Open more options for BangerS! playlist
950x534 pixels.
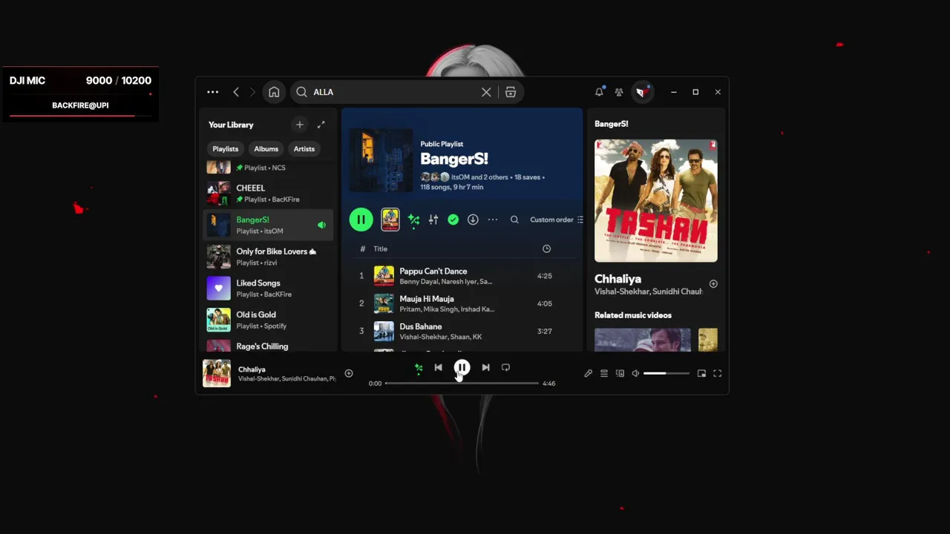493,220
